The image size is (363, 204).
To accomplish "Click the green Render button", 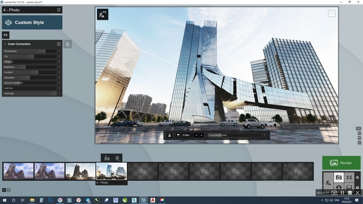I will tap(341, 163).
